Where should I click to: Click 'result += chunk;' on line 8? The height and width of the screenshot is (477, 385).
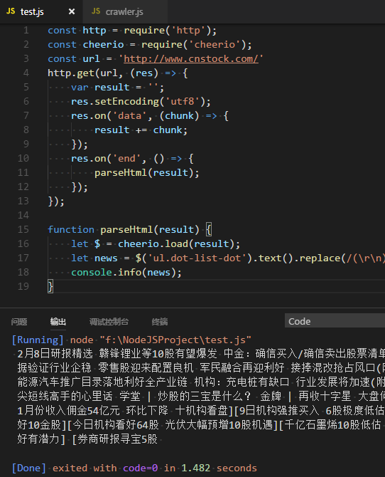coord(141,130)
